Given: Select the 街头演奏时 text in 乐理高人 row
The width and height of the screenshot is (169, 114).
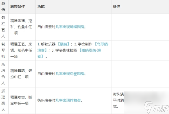Looking at the screenshot, I should click(x=46, y=100).
